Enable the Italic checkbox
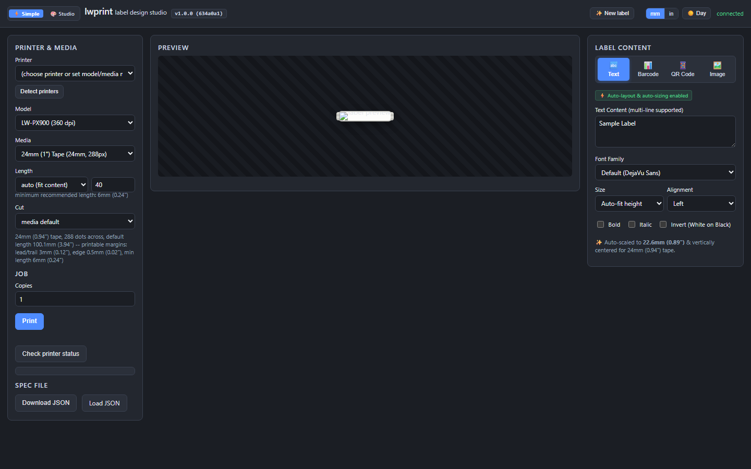 click(x=632, y=225)
